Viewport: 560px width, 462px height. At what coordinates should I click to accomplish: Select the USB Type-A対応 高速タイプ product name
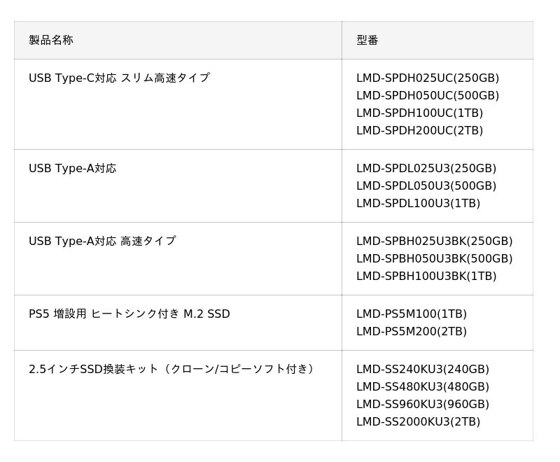[102, 241]
